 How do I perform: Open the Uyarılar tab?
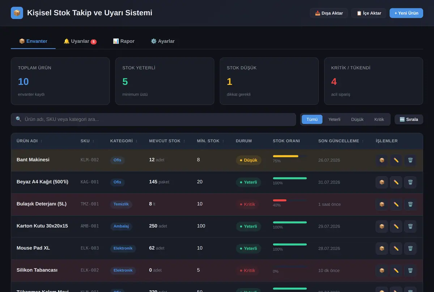[x=80, y=41]
